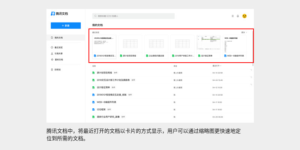Click the doc icon beside WEB—B端组件列表 row
Screen dimensions: 300x150
[93, 102]
